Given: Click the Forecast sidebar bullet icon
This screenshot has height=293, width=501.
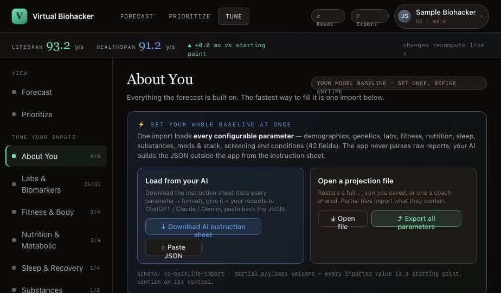Looking at the screenshot, I should click(14, 92).
